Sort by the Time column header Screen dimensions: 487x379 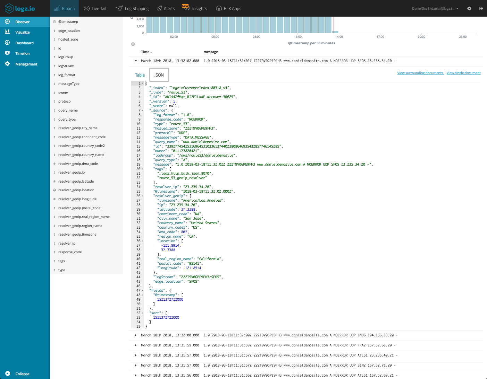pyautogui.click(x=146, y=52)
